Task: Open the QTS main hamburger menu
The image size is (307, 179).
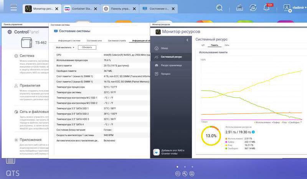Action: tap(13, 8)
